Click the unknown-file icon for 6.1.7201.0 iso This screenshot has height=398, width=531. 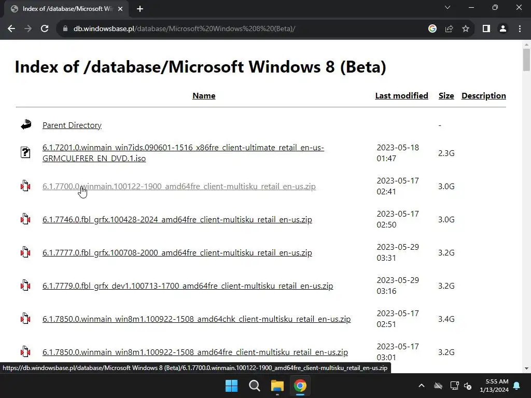point(25,153)
